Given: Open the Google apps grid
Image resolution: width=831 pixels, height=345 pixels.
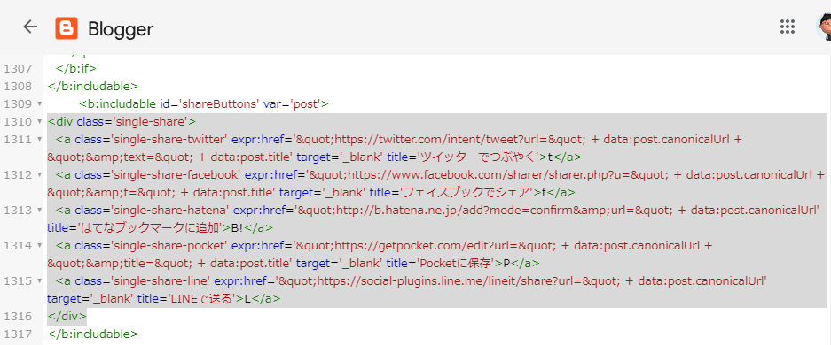Looking at the screenshot, I should coord(788,27).
